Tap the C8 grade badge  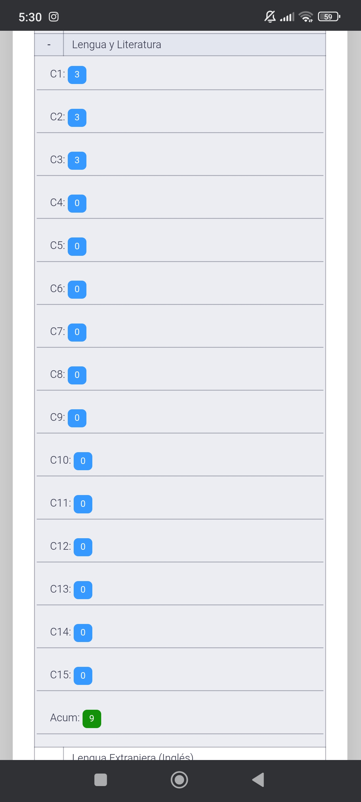tap(77, 375)
